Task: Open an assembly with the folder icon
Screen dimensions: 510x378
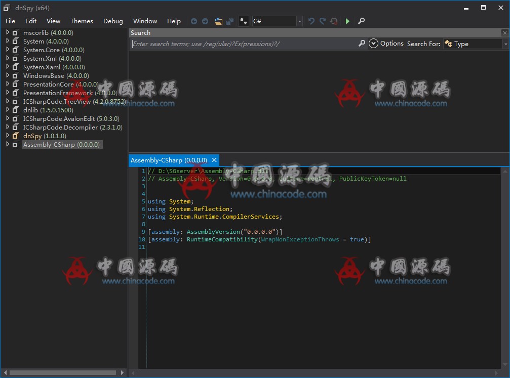Action: (x=219, y=21)
